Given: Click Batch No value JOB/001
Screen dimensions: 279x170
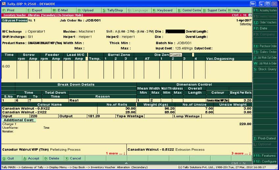Looking at the screenshot, I should pos(184,43).
